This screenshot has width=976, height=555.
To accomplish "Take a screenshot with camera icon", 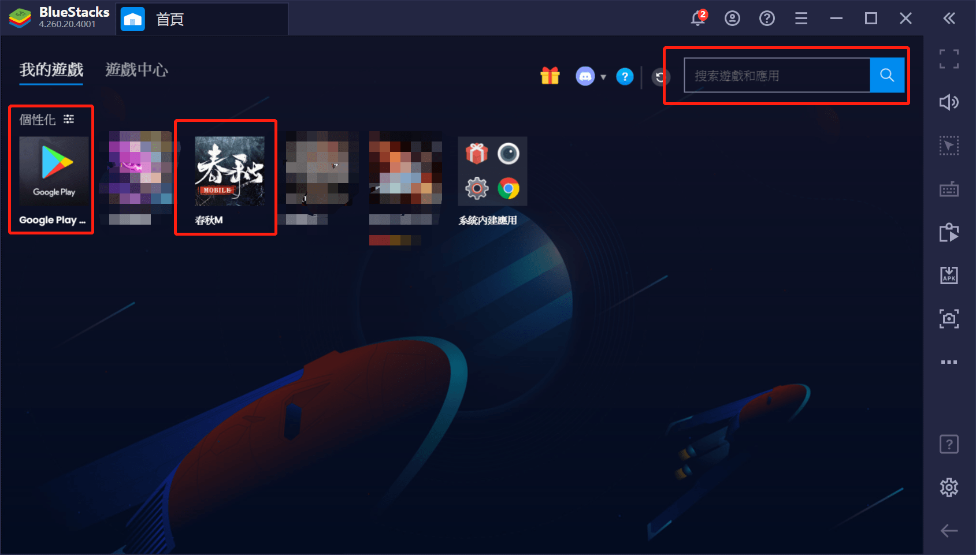I will click(949, 318).
